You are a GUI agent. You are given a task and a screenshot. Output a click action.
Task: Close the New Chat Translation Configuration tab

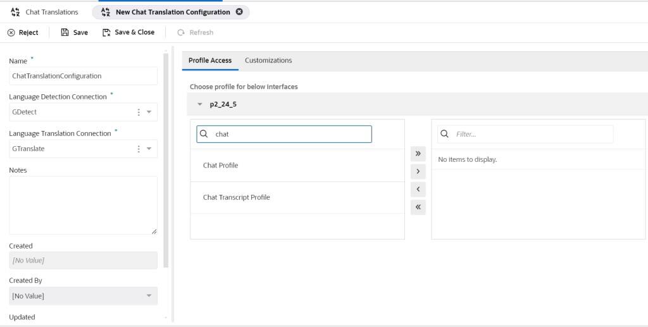[239, 12]
